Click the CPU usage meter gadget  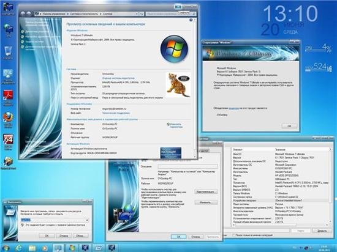click(318, 49)
